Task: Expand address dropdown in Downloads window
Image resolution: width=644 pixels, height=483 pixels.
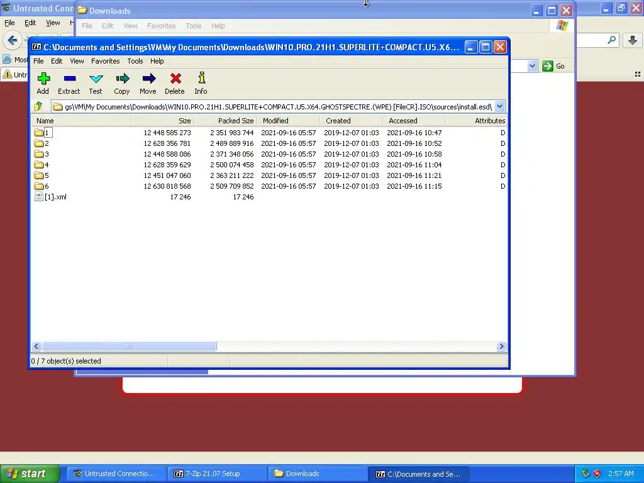Action: [x=532, y=66]
